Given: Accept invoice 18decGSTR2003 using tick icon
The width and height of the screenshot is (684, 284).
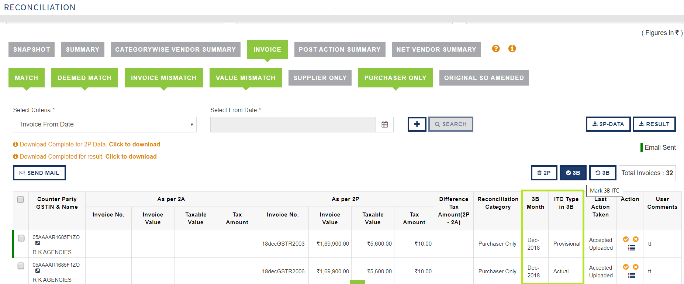Looking at the screenshot, I should point(626,239).
